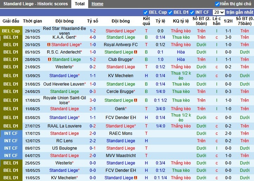Toggle the BEL D1 filter checkbox
The width and height of the screenshot is (254, 181).
170,12
